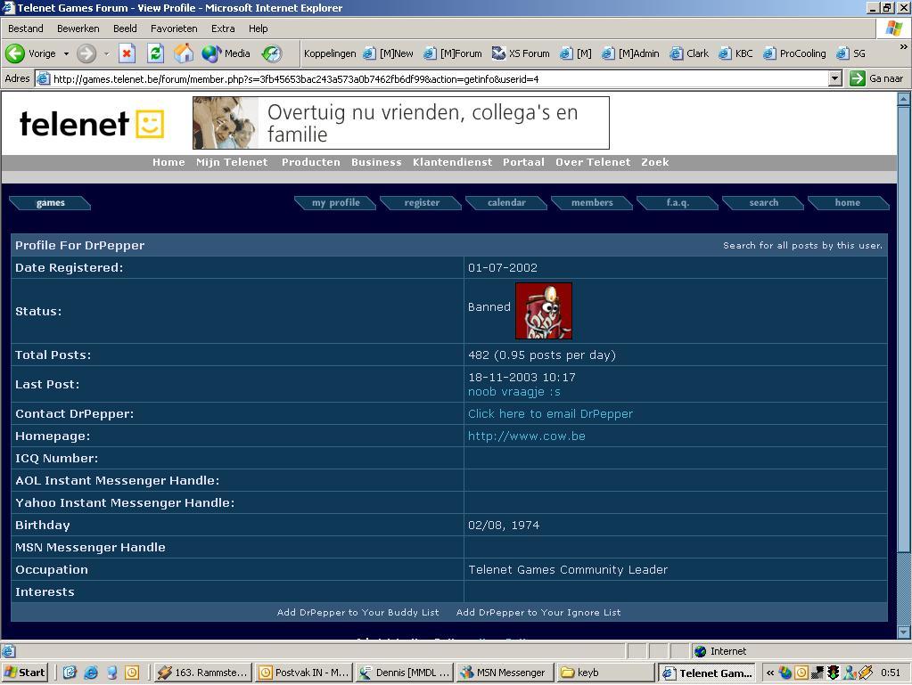Open the [M]Forum link bookmark

point(453,53)
